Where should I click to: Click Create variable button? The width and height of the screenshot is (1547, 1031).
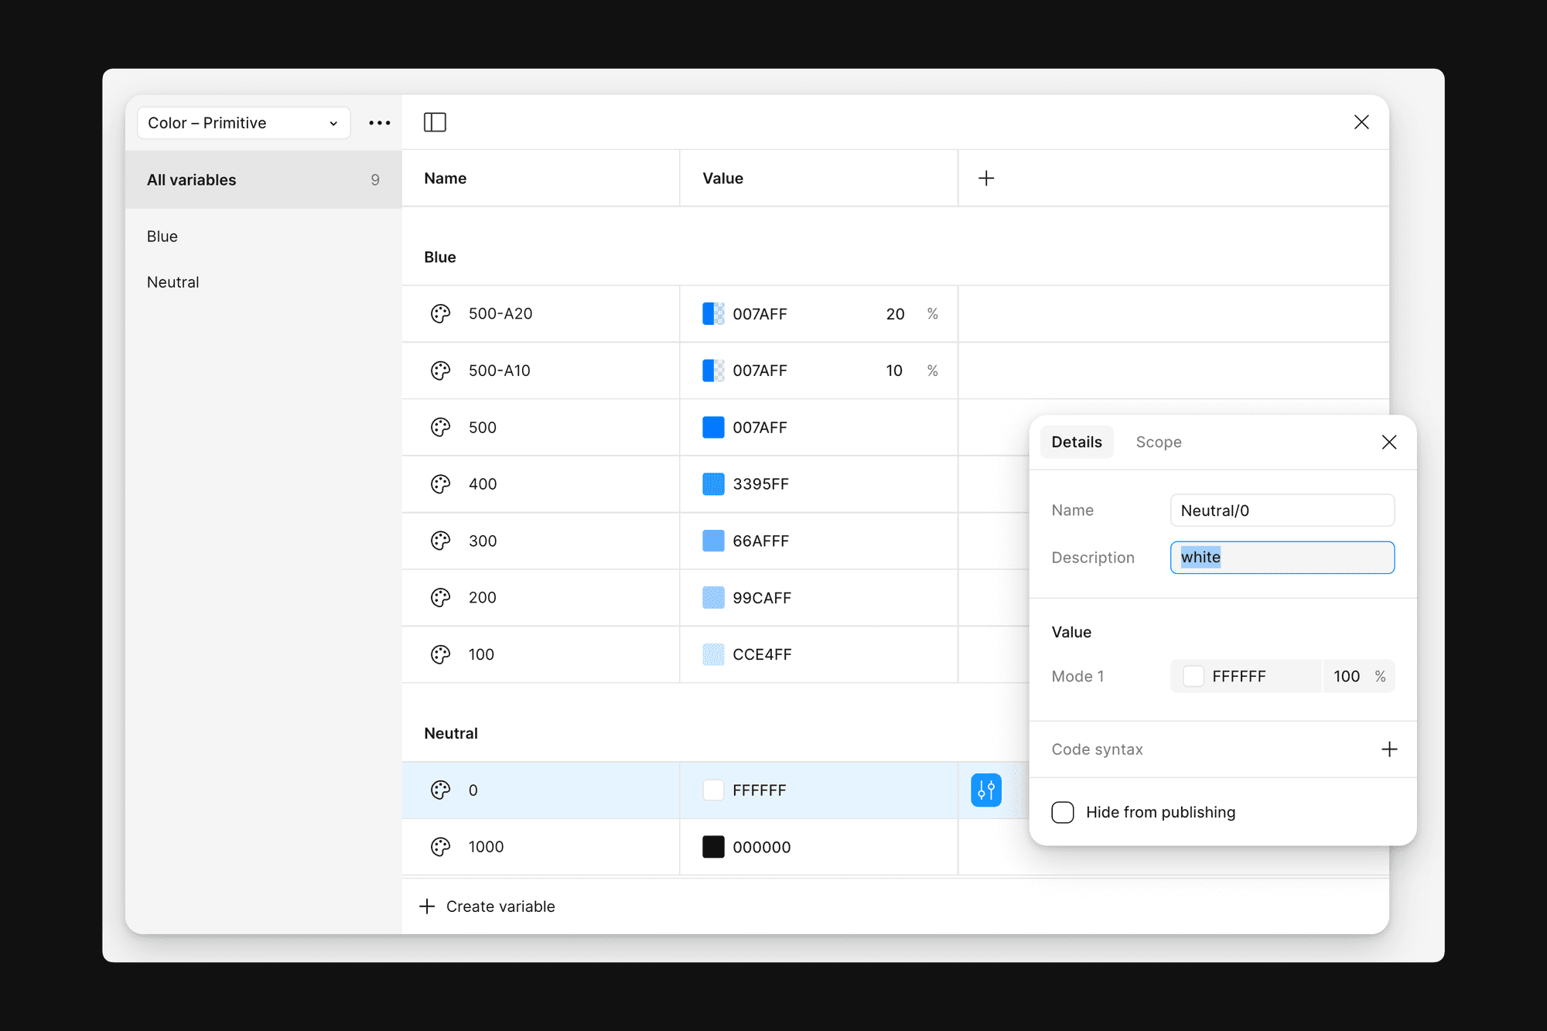click(487, 906)
